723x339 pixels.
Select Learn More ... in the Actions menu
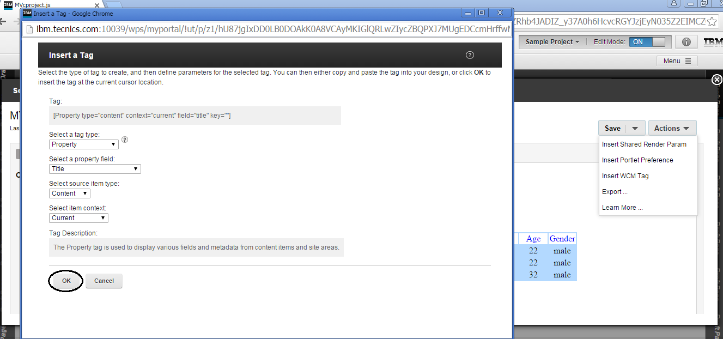click(622, 208)
